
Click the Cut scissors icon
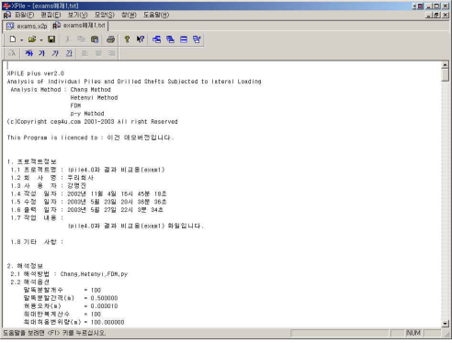(68, 39)
